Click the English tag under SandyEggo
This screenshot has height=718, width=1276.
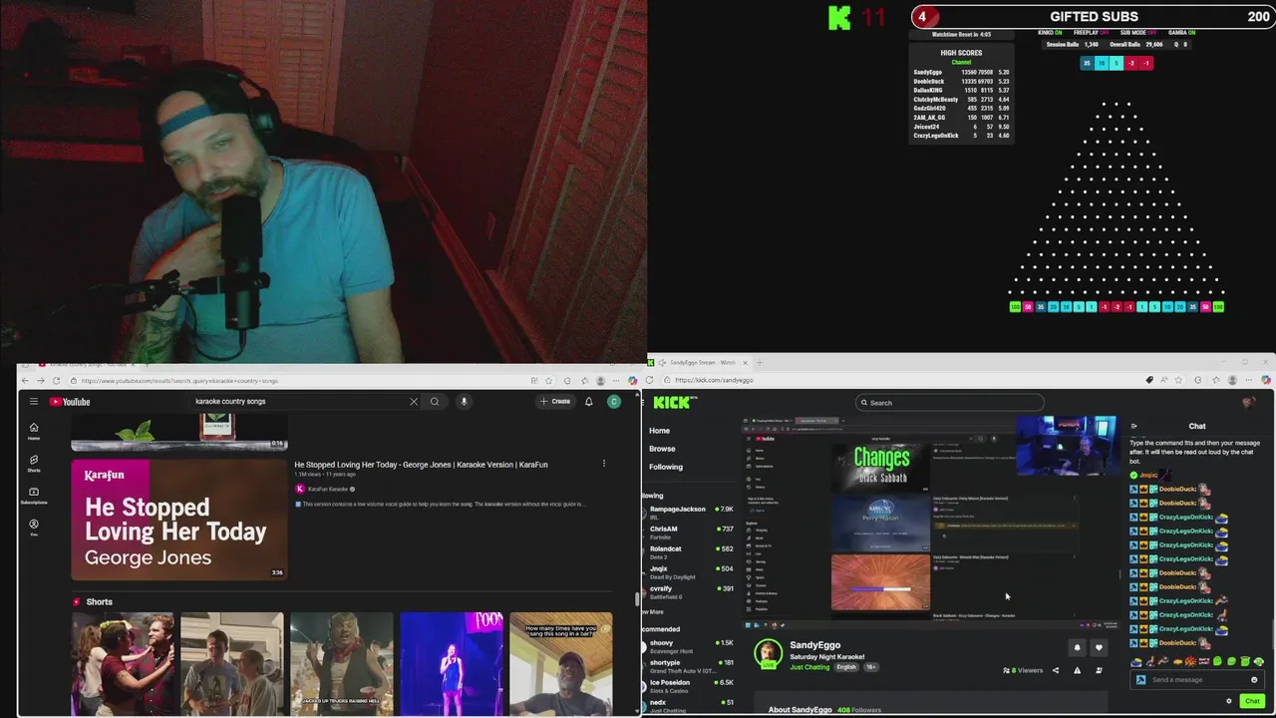(x=846, y=667)
